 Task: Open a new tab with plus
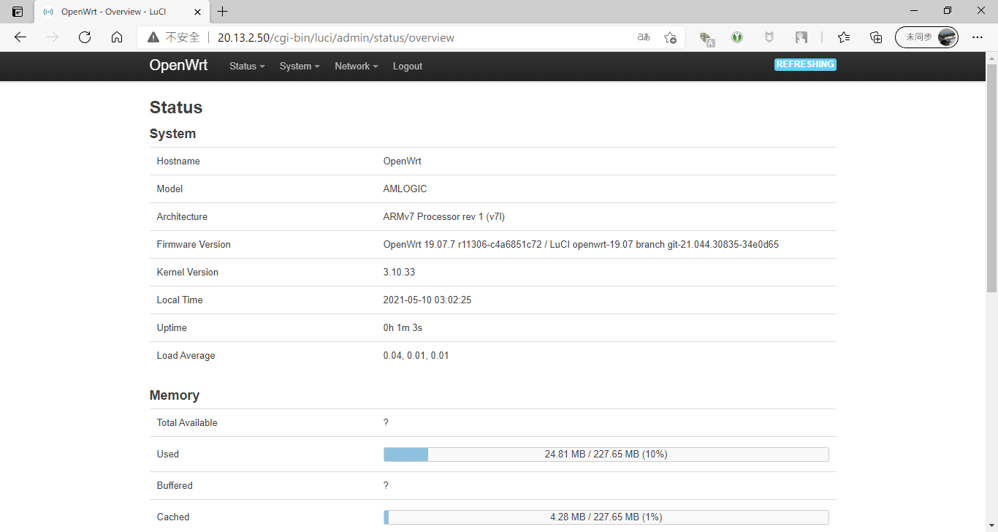[223, 11]
